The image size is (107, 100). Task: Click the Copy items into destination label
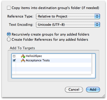coord(55,8)
